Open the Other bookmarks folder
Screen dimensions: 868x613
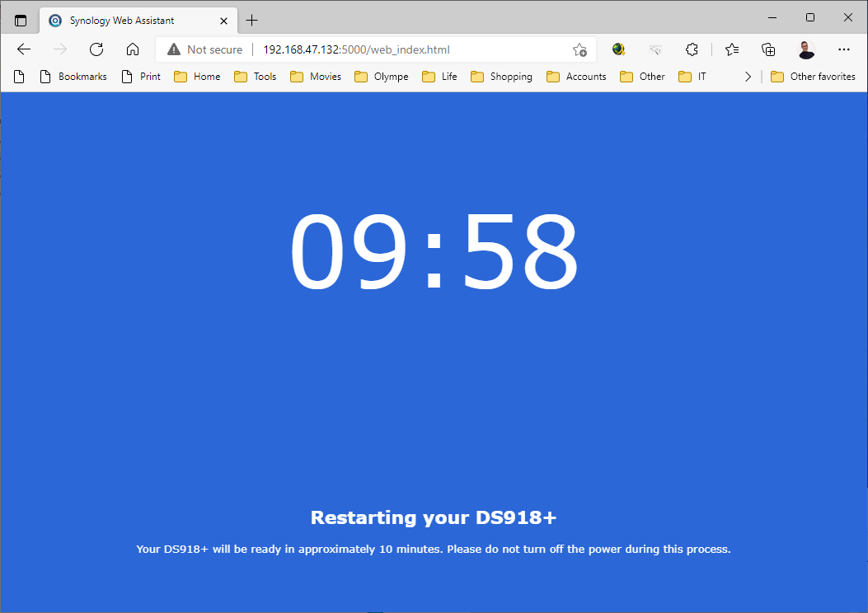tap(643, 77)
